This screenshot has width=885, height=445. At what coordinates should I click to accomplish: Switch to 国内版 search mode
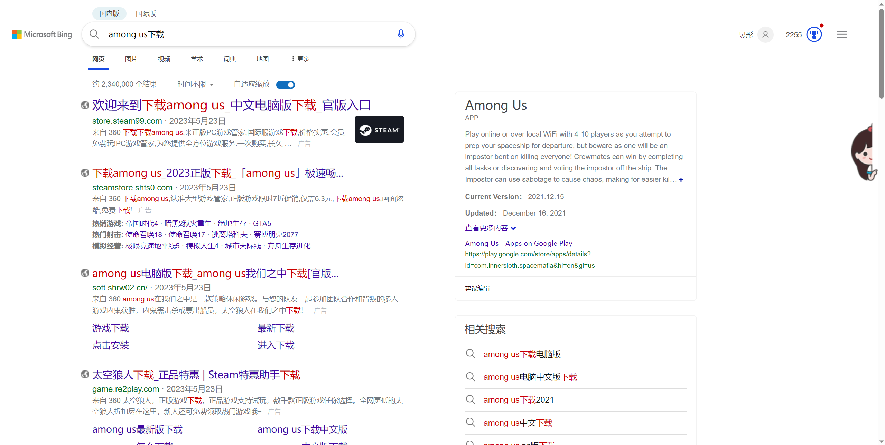[x=109, y=13]
